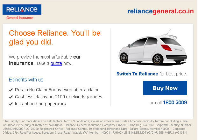Select Cashless claims on 2100+ garages text

(59, 97)
